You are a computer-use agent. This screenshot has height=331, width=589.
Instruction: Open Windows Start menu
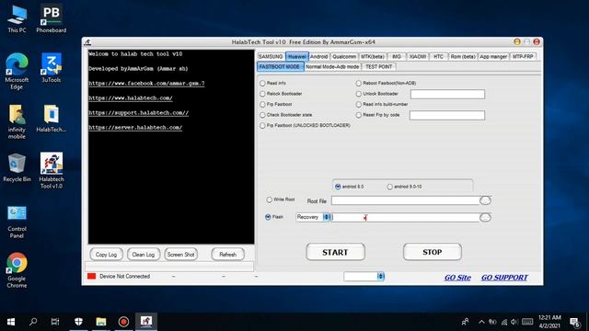(x=11, y=322)
